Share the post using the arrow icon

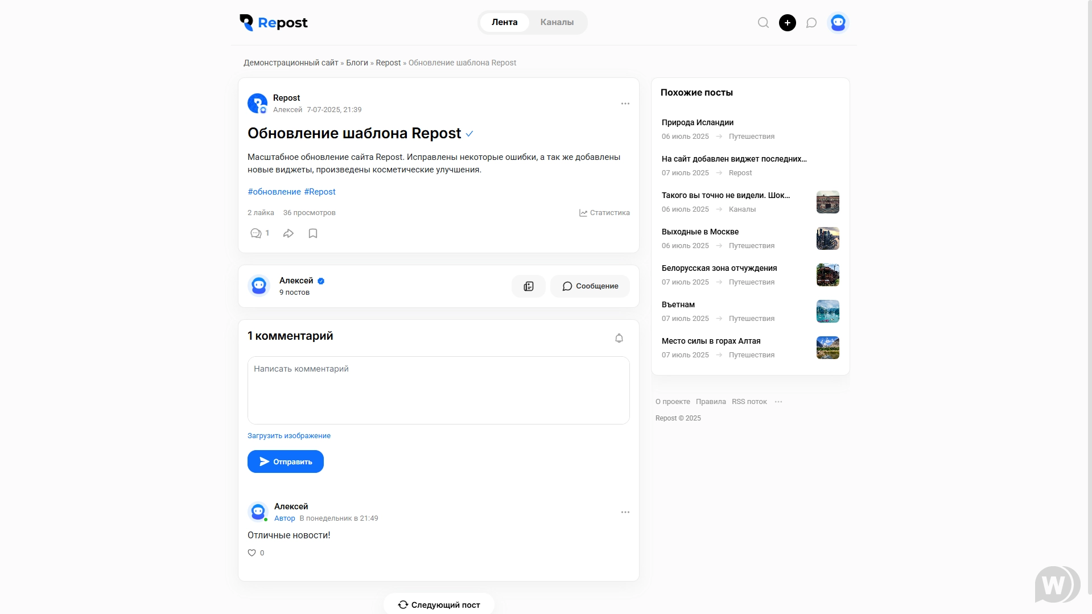point(289,233)
